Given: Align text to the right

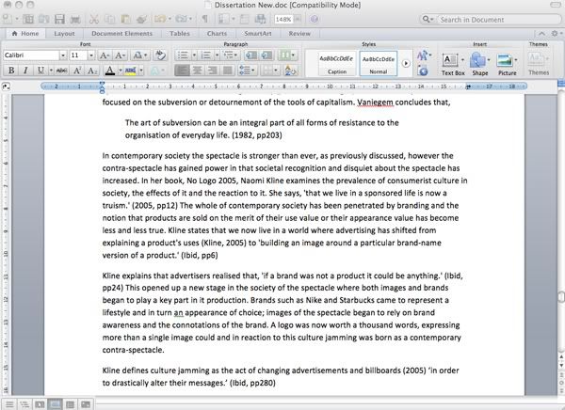Looking at the screenshot, I should pos(212,71).
